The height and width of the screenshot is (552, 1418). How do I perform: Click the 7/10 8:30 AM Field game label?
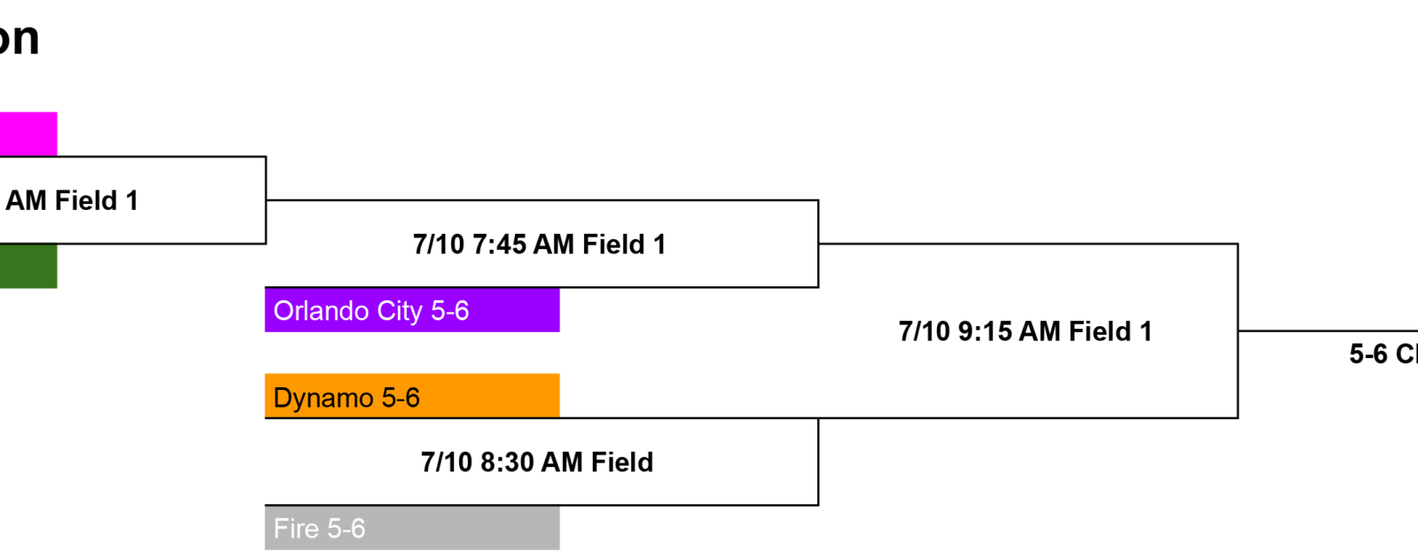click(x=537, y=463)
